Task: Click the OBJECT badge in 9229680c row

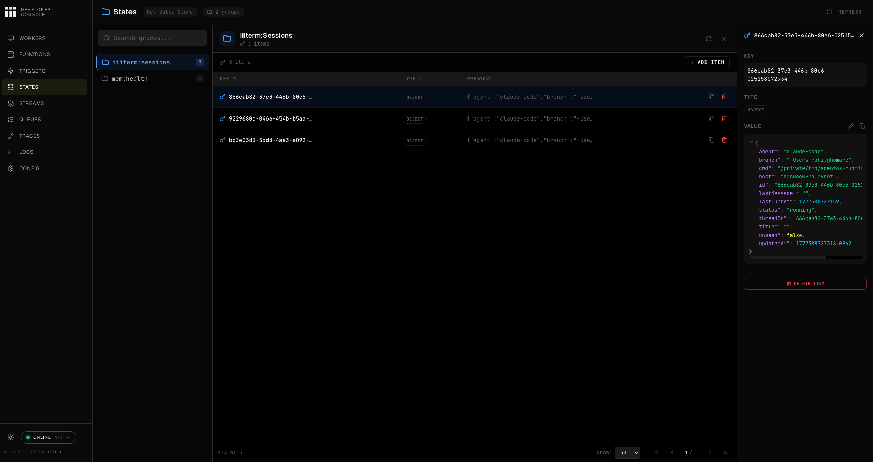Action: pyautogui.click(x=415, y=119)
